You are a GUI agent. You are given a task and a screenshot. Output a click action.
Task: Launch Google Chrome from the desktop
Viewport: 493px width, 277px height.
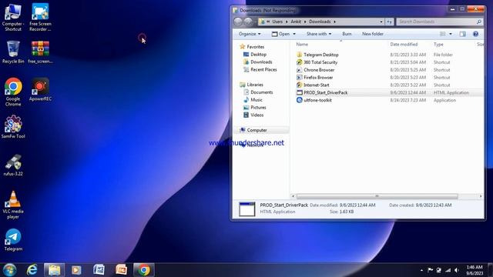13,92
